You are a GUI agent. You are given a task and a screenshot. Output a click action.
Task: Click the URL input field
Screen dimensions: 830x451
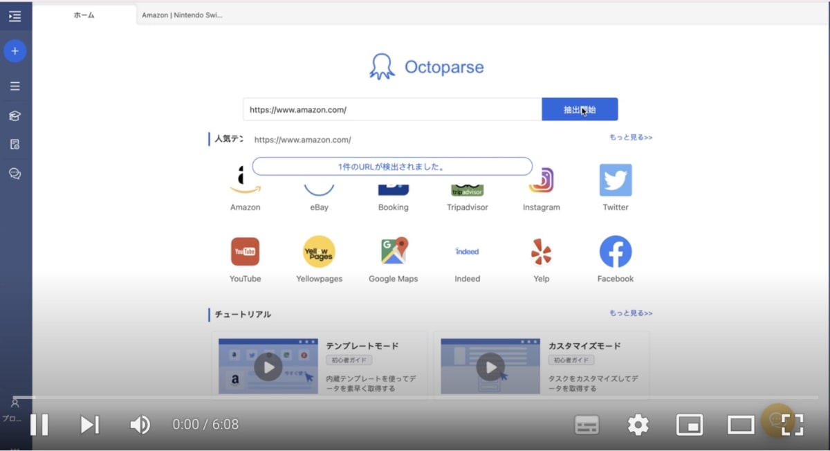point(392,109)
